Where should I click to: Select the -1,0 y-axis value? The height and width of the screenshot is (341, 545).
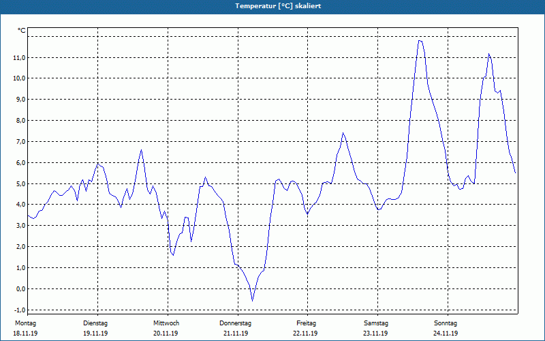point(20,310)
